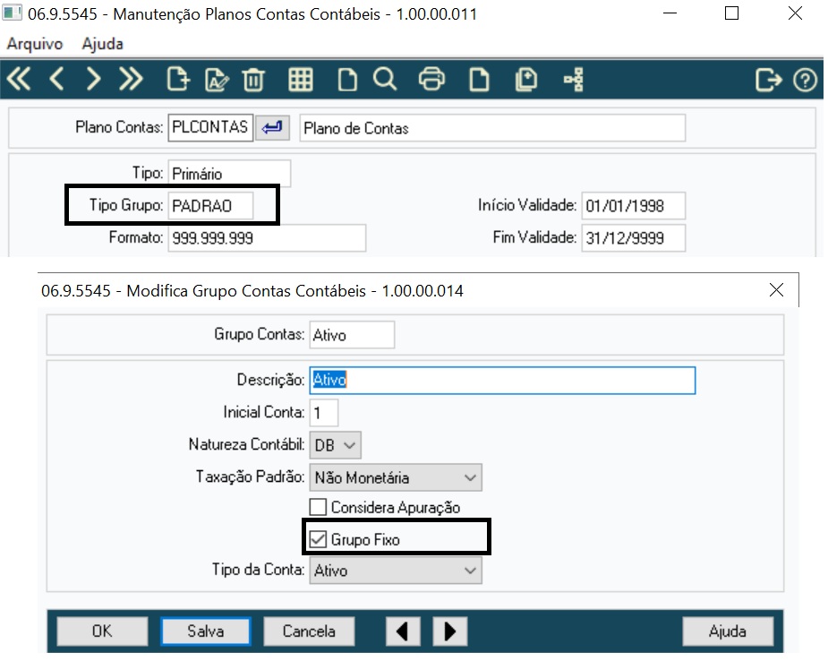
Task: Click the add new record page icon
Action: pos(178,79)
